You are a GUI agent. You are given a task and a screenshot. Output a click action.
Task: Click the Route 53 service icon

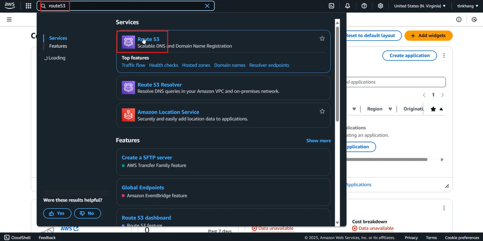[x=128, y=42]
